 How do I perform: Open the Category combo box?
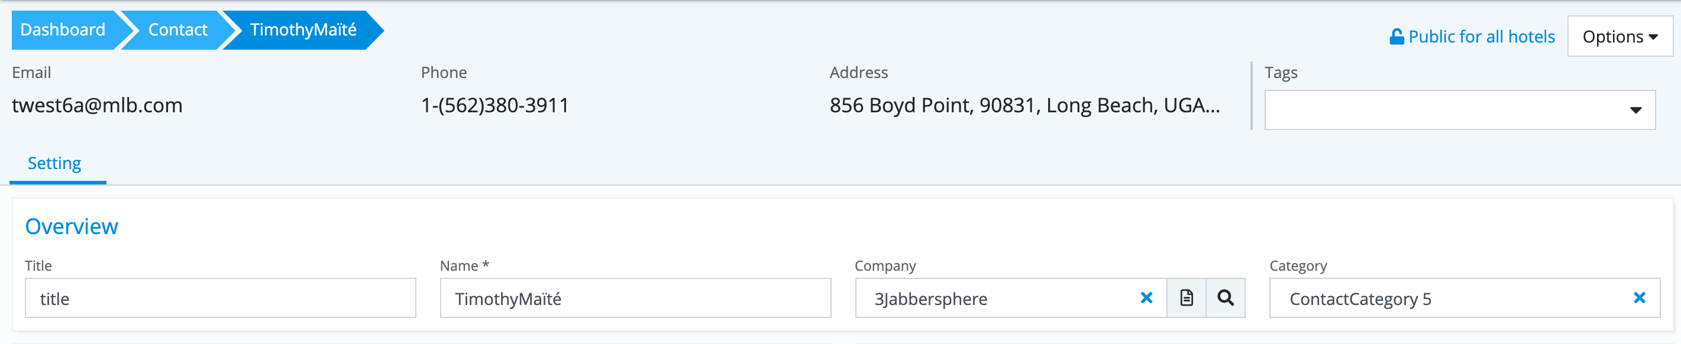click(x=1449, y=298)
